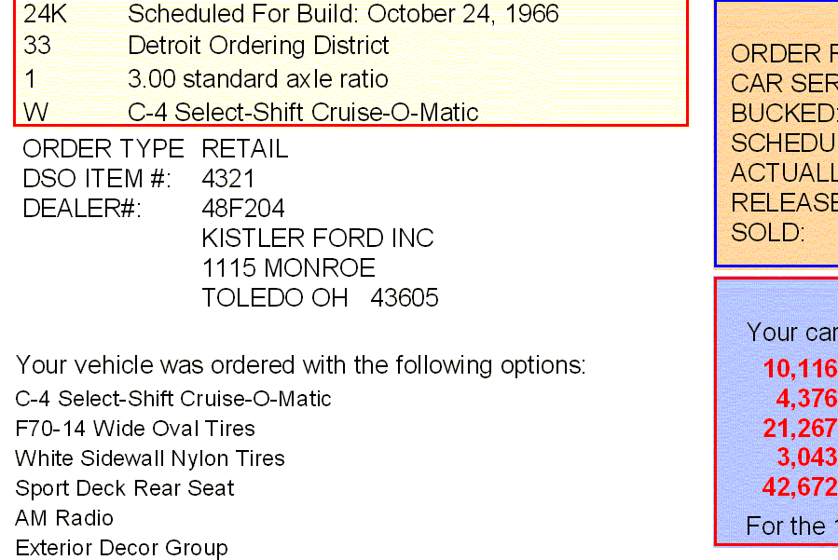Click the SOLD: label in the orange panel
This screenshot has height=560, width=838.
[768, 233]
